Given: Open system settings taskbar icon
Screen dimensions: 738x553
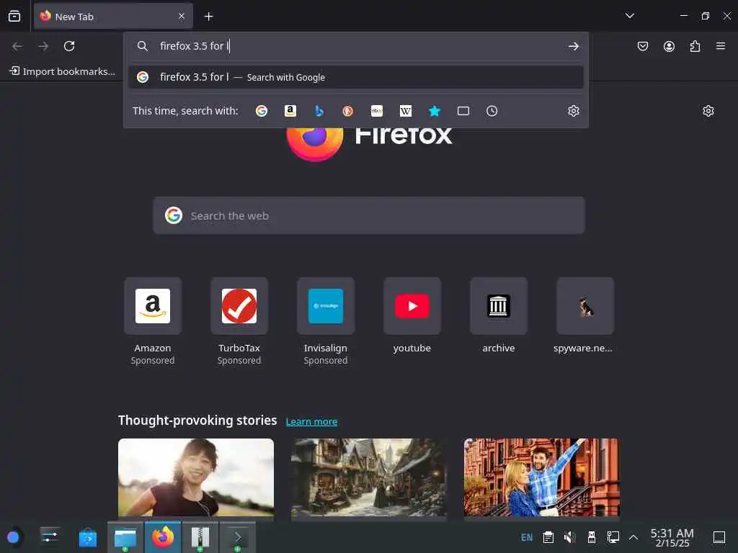Looking at the screenshot, I should (50, 537).
